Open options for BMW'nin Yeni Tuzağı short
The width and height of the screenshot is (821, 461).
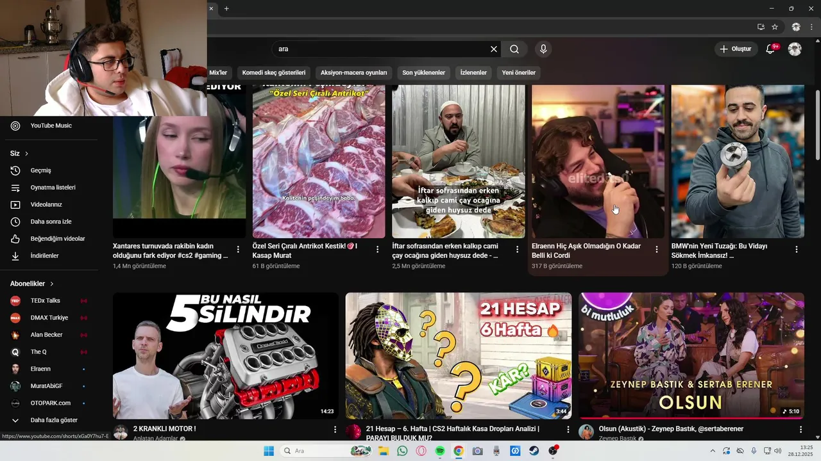pyautogui.click(x=797, y=249)
